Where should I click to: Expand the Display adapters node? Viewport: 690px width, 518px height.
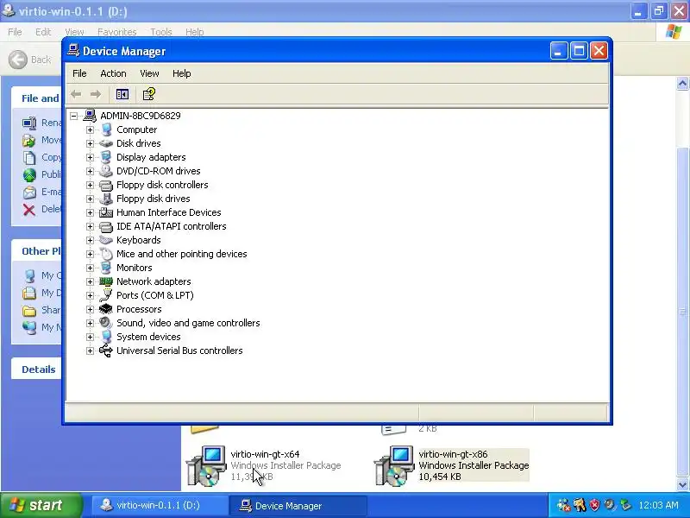click(x=90, y=157)
